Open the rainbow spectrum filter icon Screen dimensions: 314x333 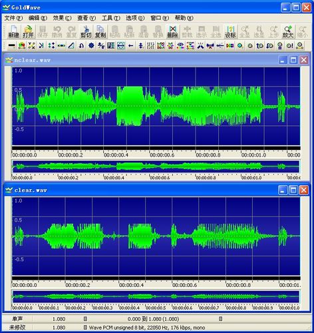click(x=230, y=46)
